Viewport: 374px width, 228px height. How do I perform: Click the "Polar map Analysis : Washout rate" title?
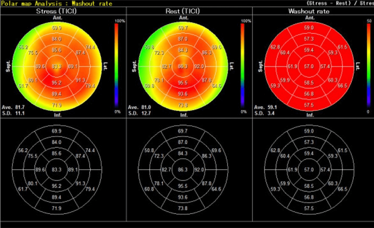pos(57,3)
